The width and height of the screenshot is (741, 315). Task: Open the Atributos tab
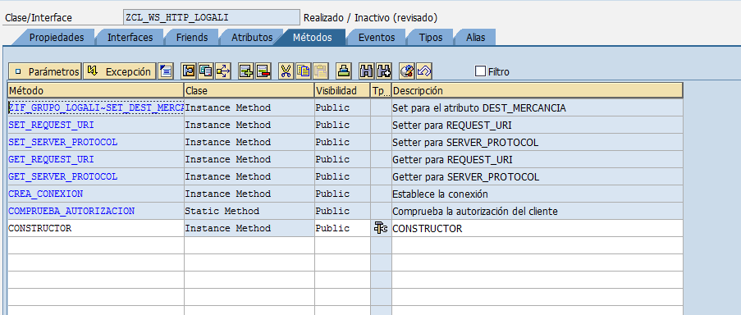point(252,37)
